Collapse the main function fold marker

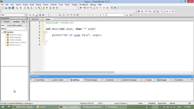[x=45, y=32]
